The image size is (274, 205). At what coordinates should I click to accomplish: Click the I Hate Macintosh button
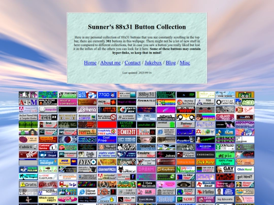147,184
